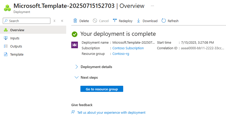Click the Refresh circular arrow icon
Screen dimensions: 226x117
pos(164,21)
